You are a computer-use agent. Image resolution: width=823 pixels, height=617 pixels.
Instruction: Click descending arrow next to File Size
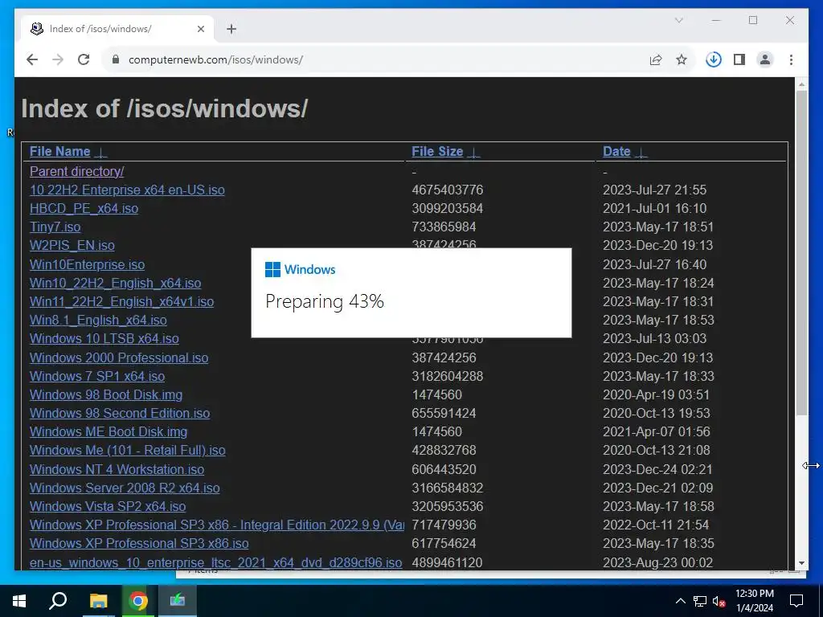pos(473,153)
